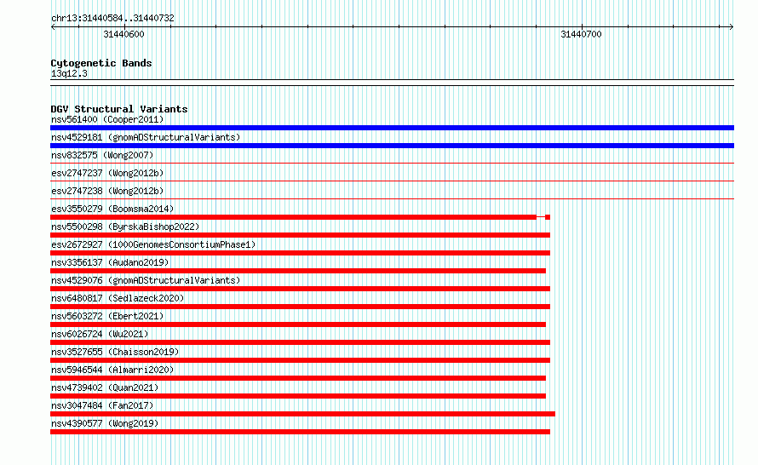
Task: Click nsv5603272 (Ebert2021) label
Action: point(107,316)
